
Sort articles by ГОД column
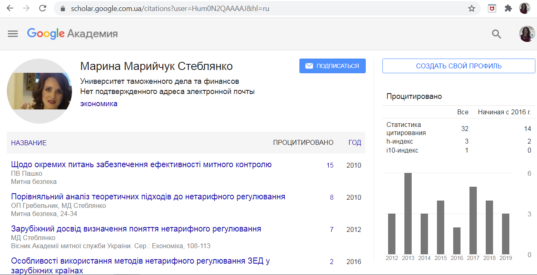355,143
